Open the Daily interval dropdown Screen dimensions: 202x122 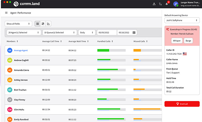tap(87, 33)
